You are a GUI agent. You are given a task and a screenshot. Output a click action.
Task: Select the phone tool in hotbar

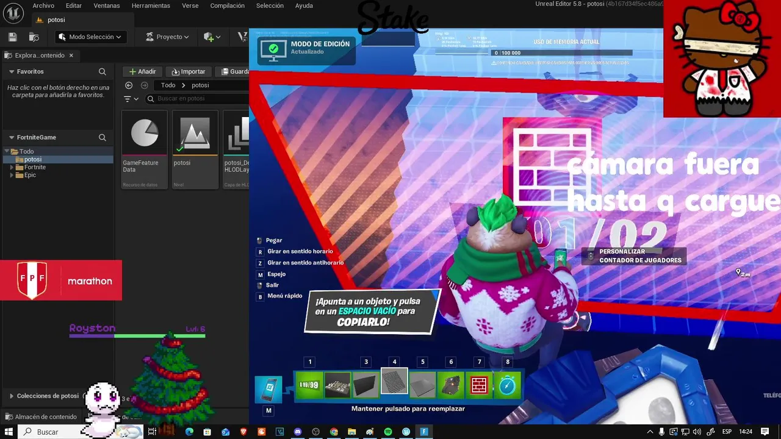[x=268, y=389]
